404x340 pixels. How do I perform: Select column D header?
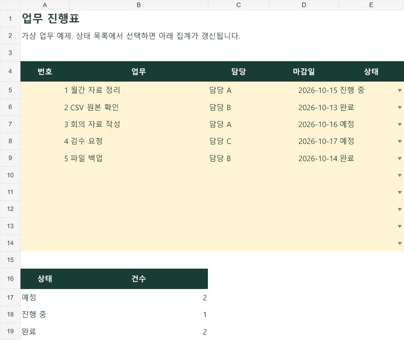point(304,5)
